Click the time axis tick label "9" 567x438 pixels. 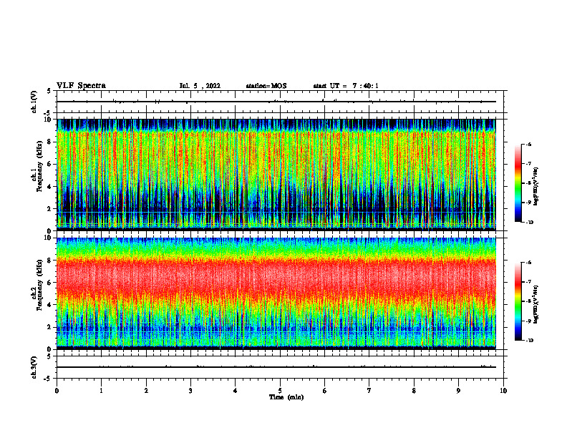458,391
